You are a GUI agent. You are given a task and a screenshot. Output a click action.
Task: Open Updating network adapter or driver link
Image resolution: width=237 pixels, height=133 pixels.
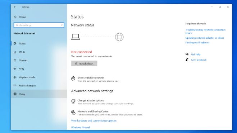205,38
